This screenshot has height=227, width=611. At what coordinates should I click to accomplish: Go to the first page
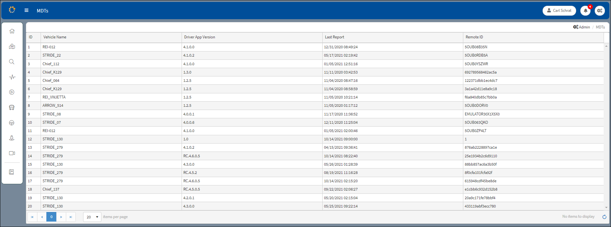[x=32, y=217]
